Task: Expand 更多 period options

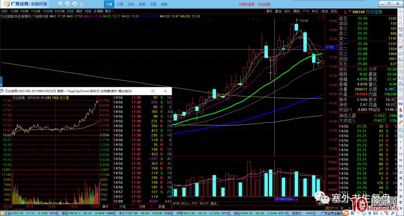Action: click(x=109, y=11)
